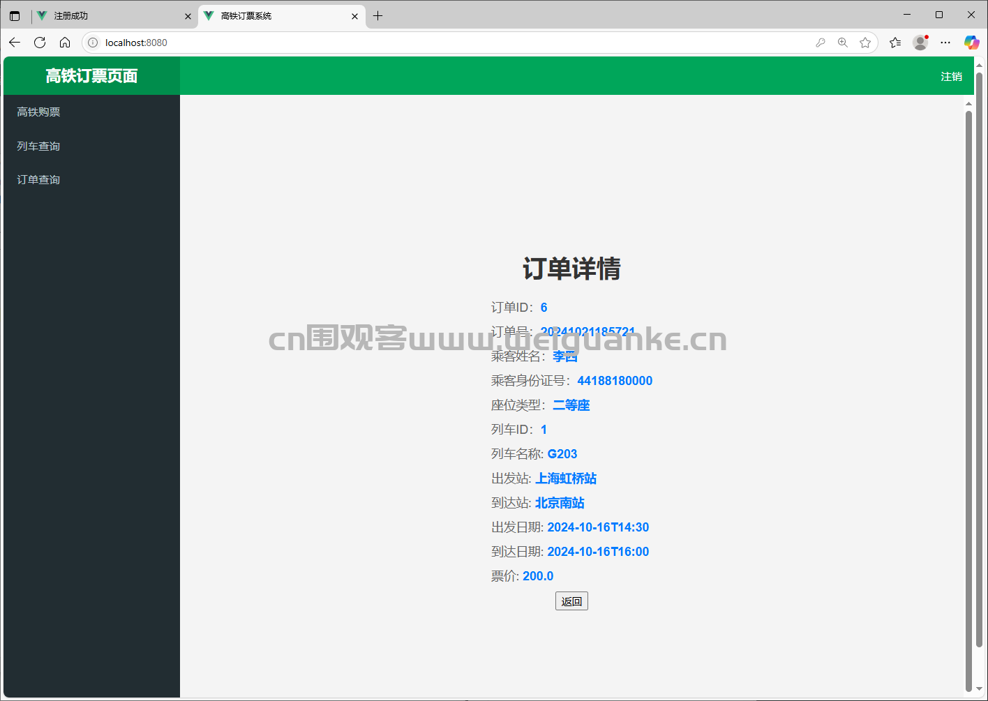Viewport: 988px width, 701px height.
Task: Open tab actions menu icon
Action: coord(15,15)
